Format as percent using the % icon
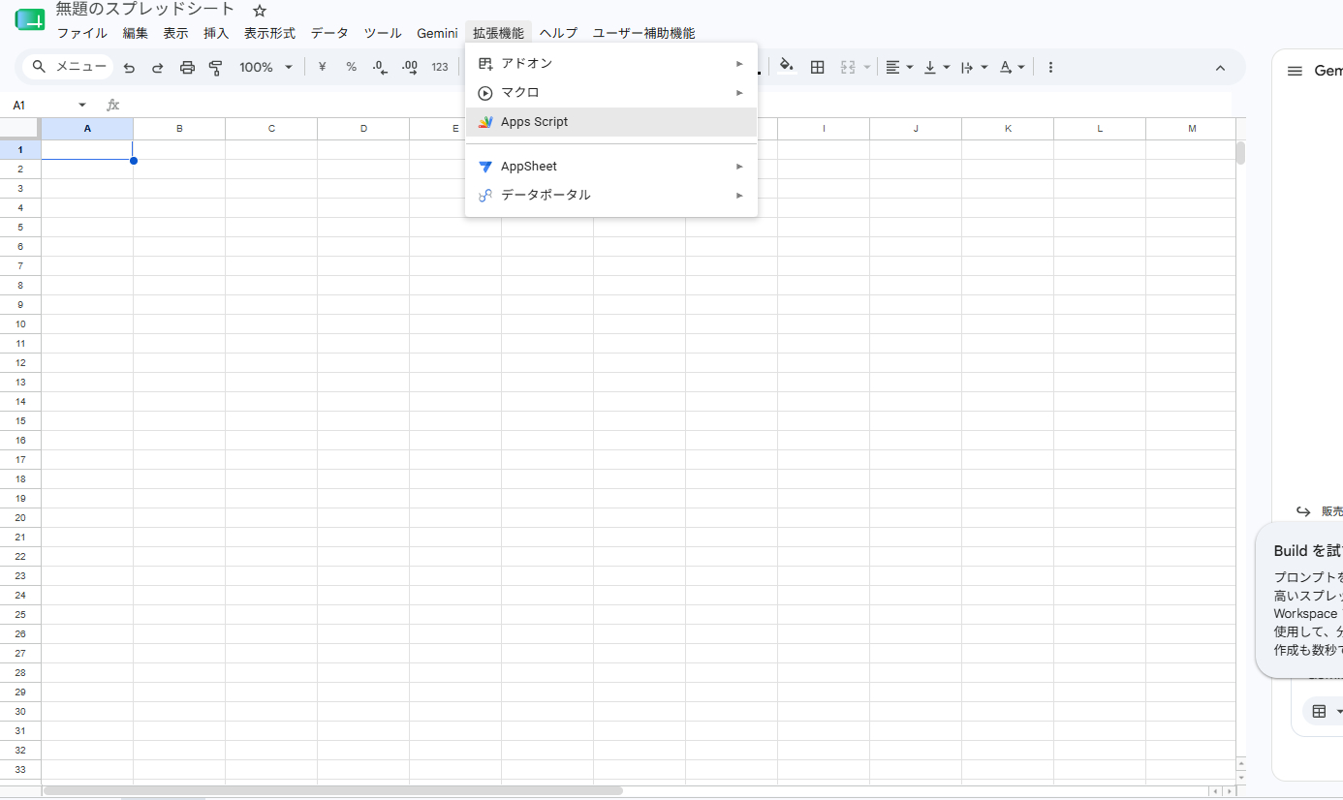Viewport: 1343px width, 800px height. [351, 67]
